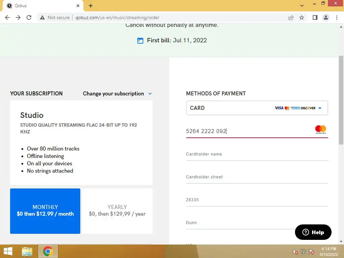Open the Help chat button
Viewport: 344px width, 258px height.
tap(313, 232)
